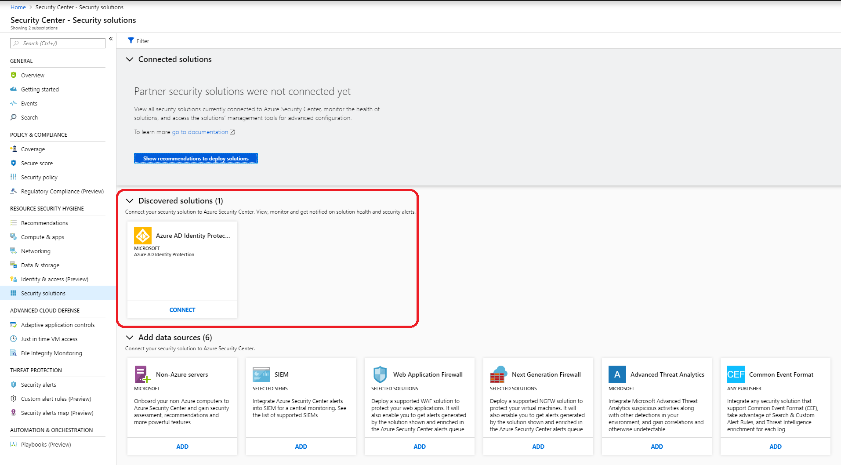Viewport: 841px width, 465px height.
Task: Go to Home breadcrumb link
Action: (x=18, y=7)
